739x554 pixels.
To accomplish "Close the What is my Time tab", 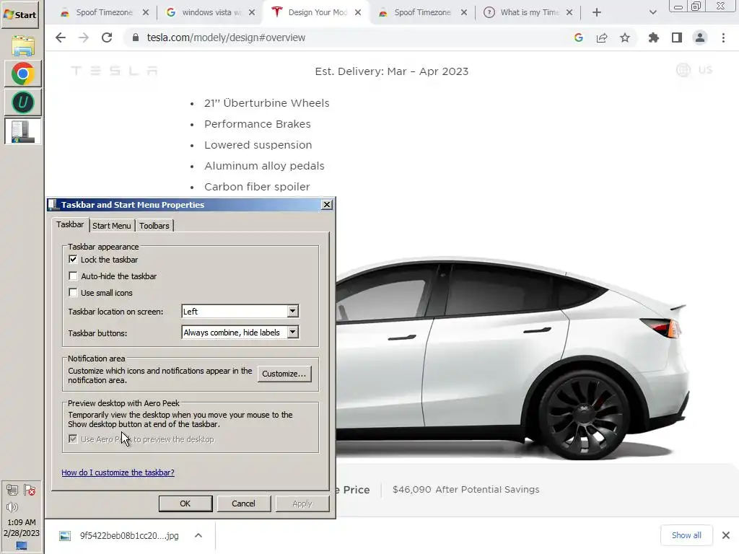I will [x=569, y=12].
